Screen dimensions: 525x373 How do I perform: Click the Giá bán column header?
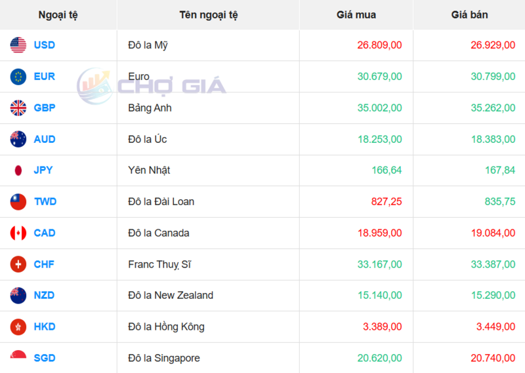coord(469,14)
